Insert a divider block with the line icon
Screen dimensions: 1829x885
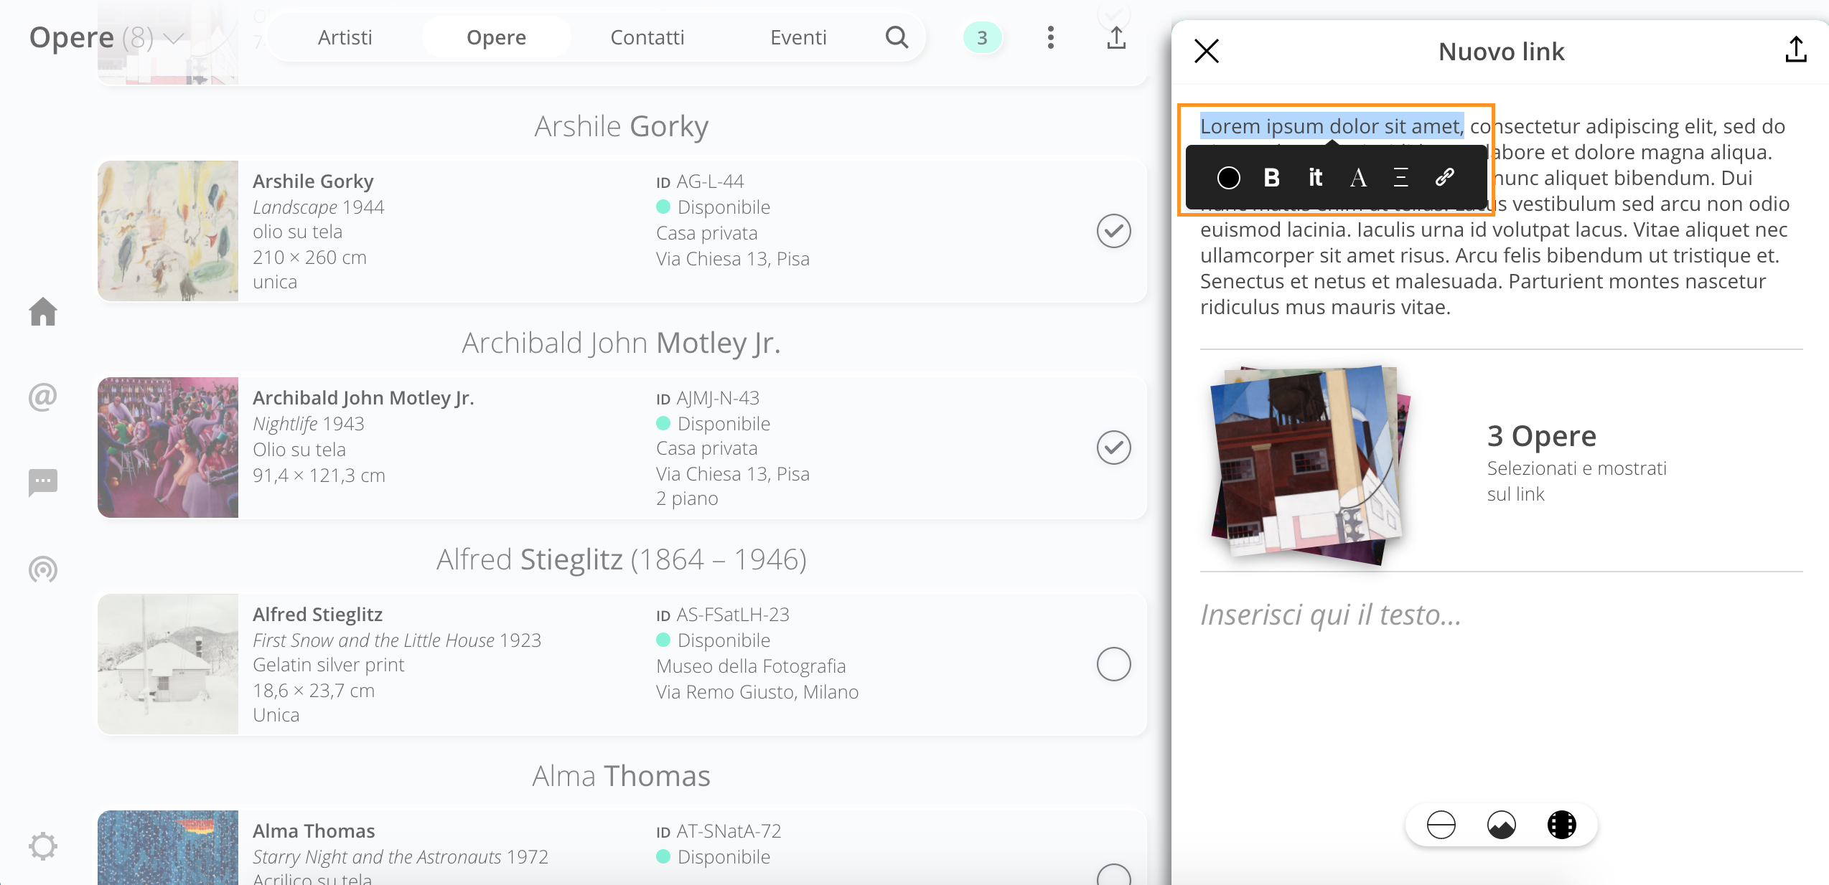pyautogui.click(x=1441, y=825)
